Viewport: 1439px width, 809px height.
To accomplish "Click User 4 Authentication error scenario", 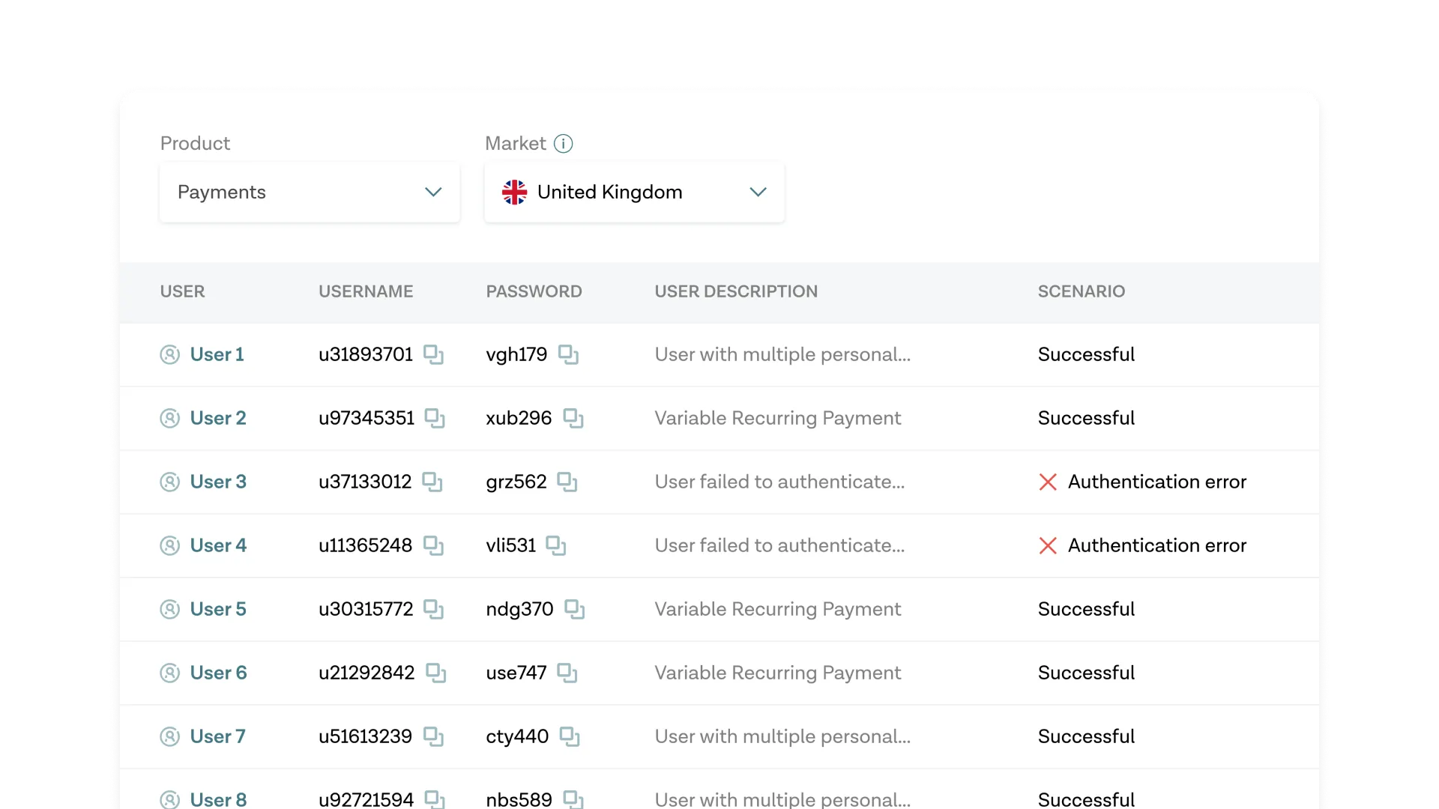I will pos(1156,545).
